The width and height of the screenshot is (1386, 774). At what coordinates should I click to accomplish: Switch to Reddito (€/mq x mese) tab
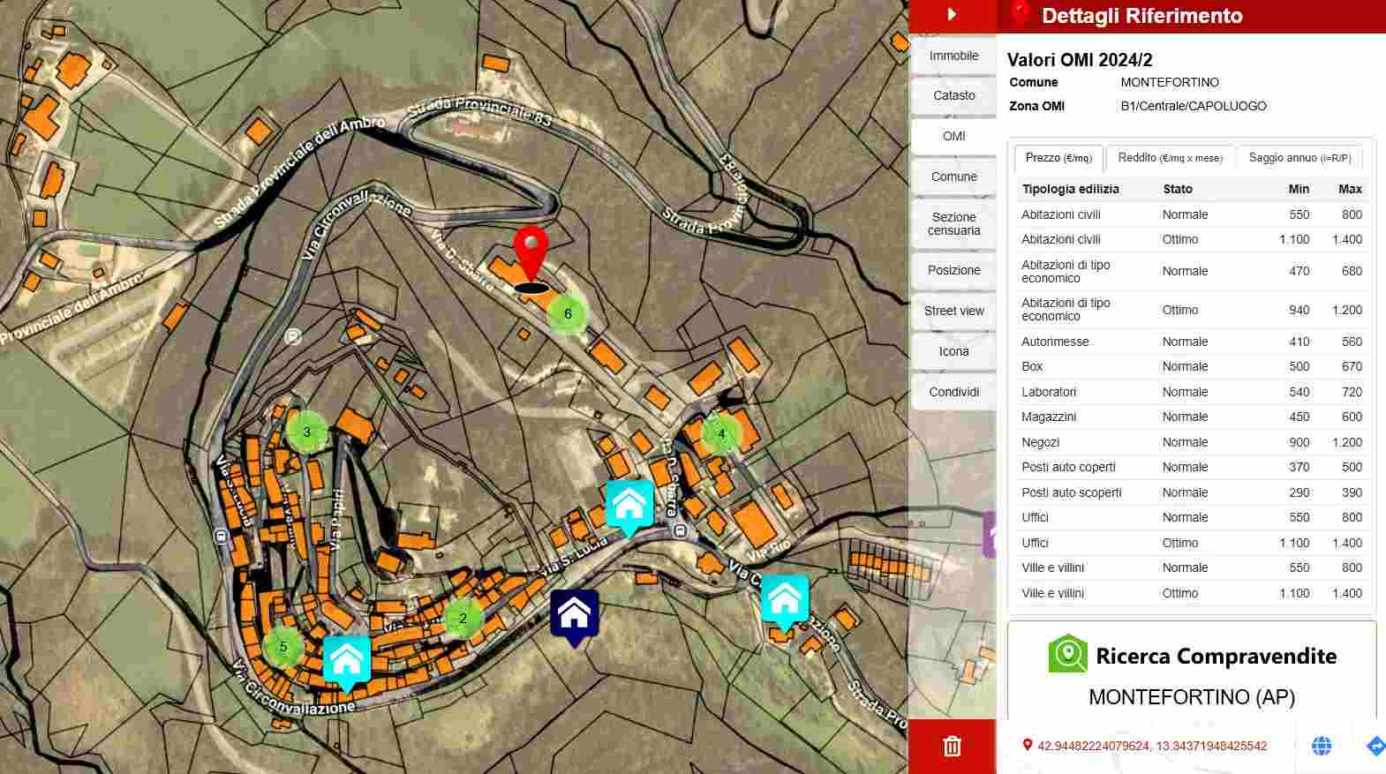pos(1170,158)
